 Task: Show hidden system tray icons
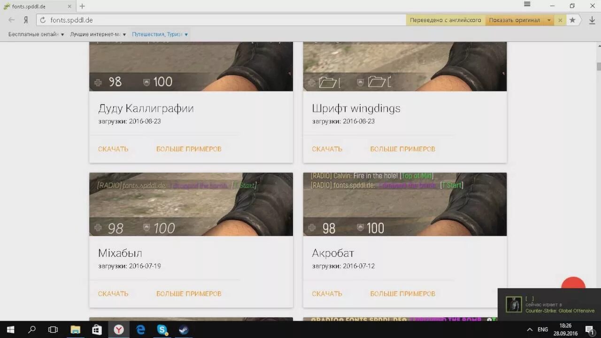pyautogui.click(x=530, y=330)
